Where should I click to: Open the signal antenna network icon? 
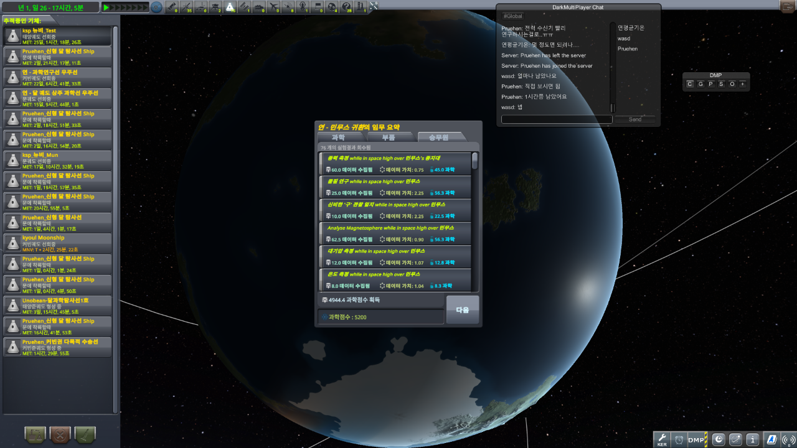coord(788,440)
